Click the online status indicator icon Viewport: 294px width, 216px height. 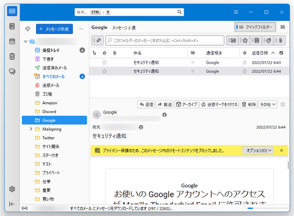(25, 208)
